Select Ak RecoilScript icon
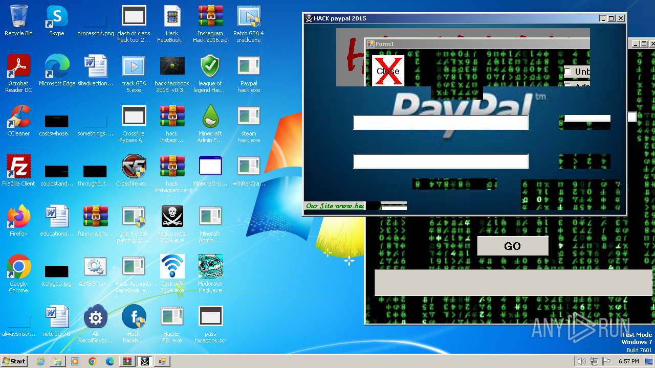 click(x=95, y=324)
